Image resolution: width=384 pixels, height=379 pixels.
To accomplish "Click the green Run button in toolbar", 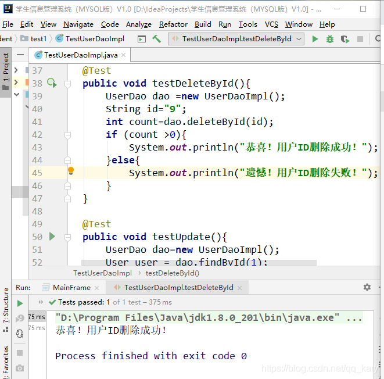I will click(315, 39).
